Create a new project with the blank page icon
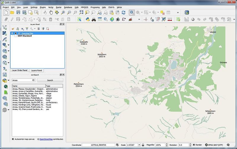 click(6, 12)
